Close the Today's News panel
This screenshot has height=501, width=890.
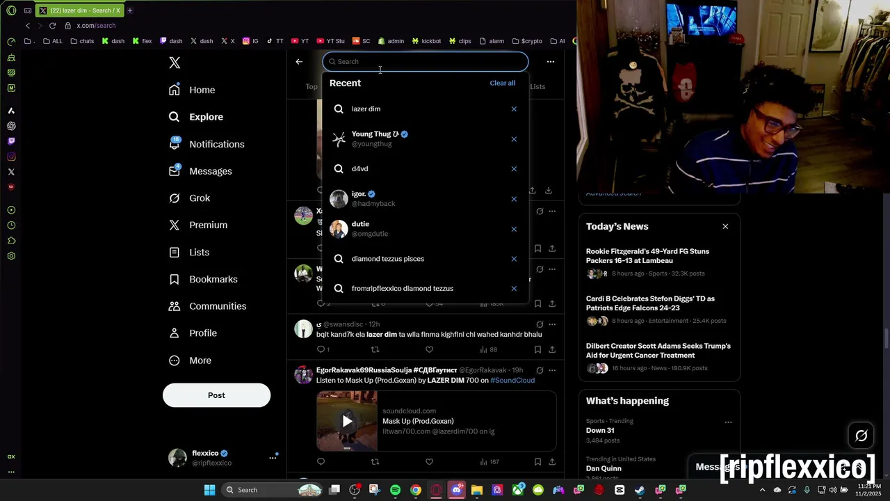point(725,226)
